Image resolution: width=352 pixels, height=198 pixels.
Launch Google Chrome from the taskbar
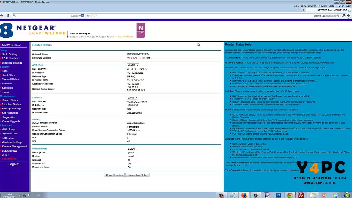click(290, 195)
